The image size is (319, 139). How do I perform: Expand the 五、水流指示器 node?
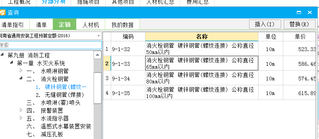[x=21, y=118]
